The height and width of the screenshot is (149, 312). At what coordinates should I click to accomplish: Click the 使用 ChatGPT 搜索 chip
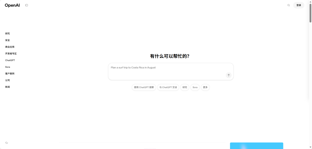144,87
